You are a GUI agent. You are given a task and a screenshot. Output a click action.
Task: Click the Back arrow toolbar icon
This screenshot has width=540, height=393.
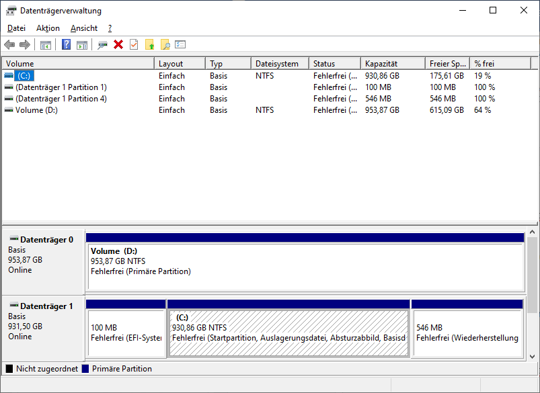(9, 45)
